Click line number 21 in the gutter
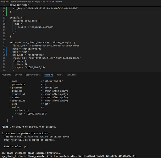 [x=4, y=43]
